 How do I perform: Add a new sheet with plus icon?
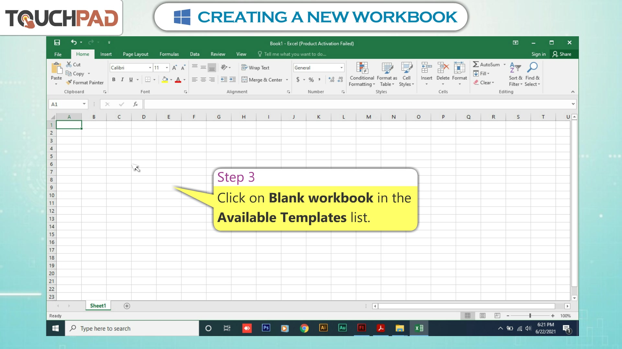click(127, 306)
